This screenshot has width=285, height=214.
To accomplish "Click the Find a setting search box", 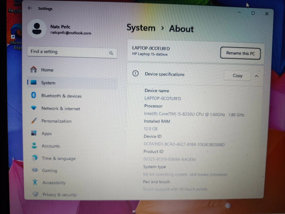I will point(68,52).
